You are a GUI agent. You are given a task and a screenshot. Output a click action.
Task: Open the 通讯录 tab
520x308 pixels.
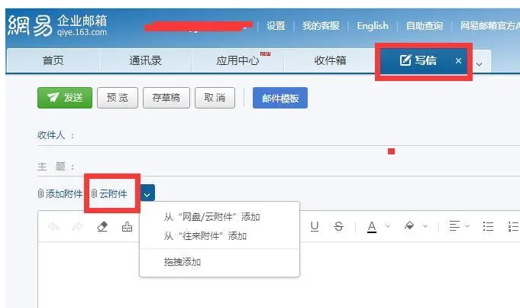[145, 60]
